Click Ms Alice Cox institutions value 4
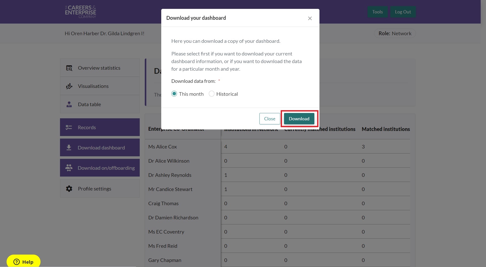 coord(226,147)
